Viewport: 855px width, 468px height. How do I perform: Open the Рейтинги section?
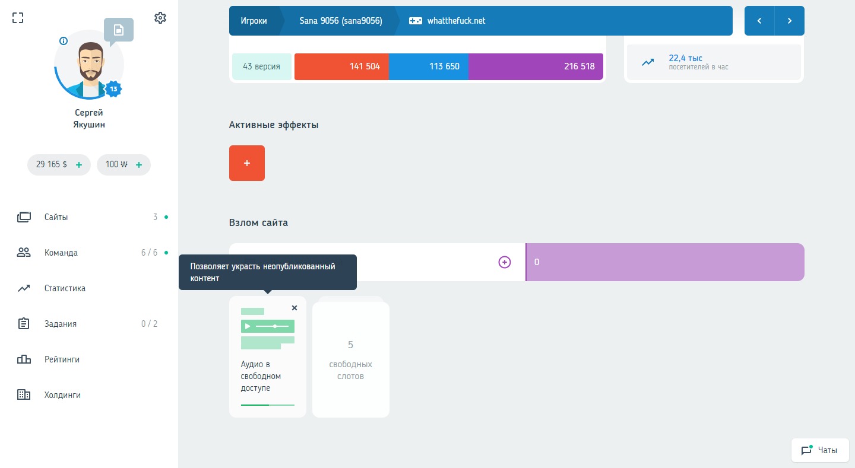[x=62, y=359]
